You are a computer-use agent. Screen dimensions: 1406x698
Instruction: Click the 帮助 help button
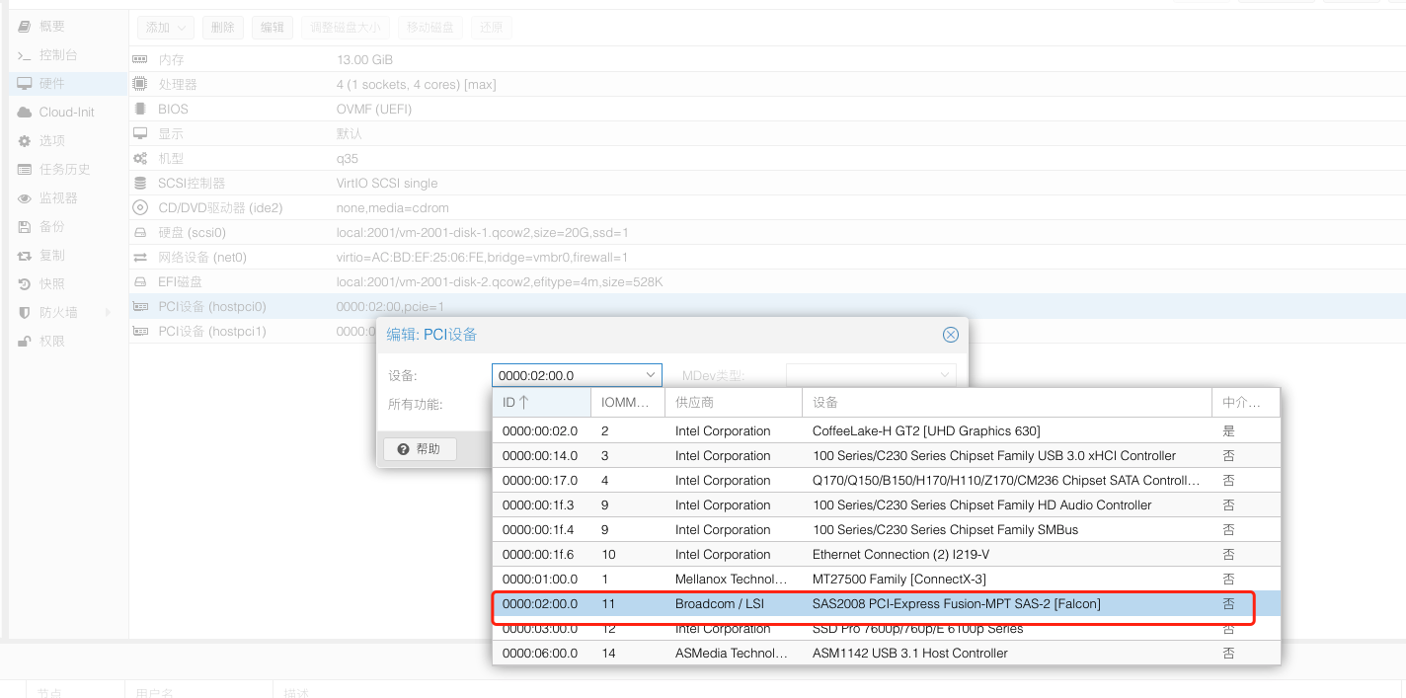pyautogui.click(x=420, y=449)
